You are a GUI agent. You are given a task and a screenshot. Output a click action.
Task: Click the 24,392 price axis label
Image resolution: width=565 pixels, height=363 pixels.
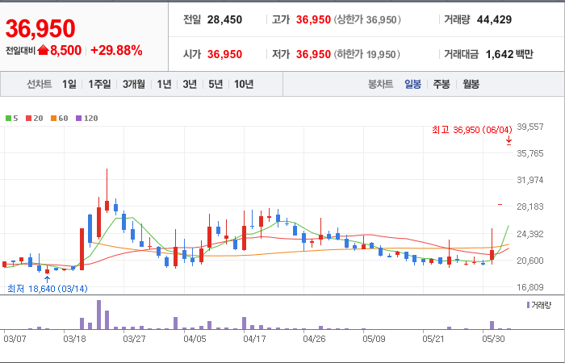(x=530, y=234)
